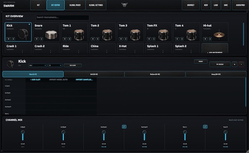Click the kick drum icon beside Kick title
This screenshot has width=249, height=153.
[10, 63]
